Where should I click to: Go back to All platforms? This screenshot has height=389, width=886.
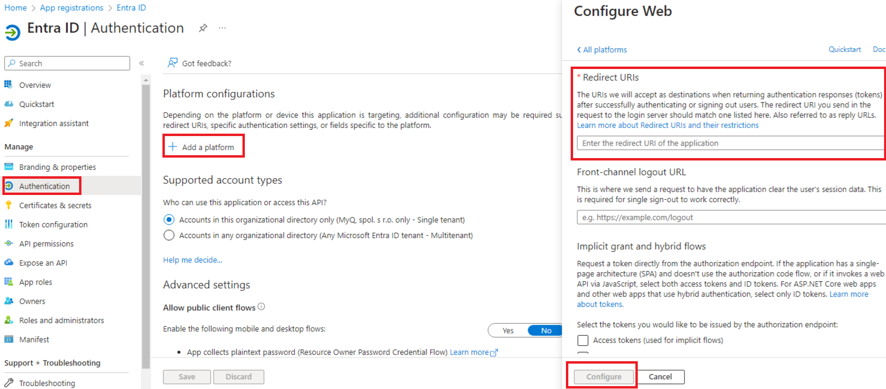601,49
